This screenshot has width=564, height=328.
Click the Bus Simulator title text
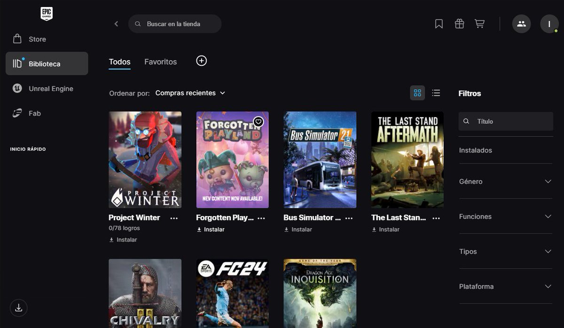point(312,218)
